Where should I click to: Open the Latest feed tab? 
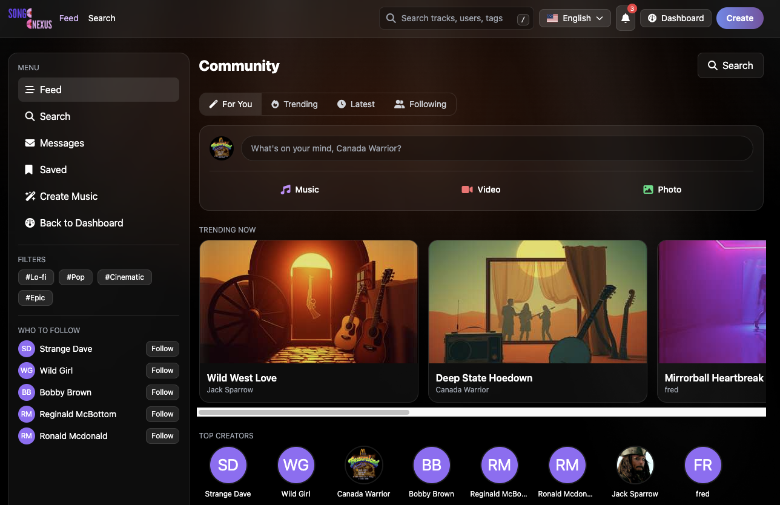(x=355, y=104)
